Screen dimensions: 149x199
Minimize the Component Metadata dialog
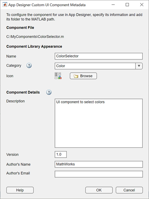pyautogui.click(x=113, y=5)
